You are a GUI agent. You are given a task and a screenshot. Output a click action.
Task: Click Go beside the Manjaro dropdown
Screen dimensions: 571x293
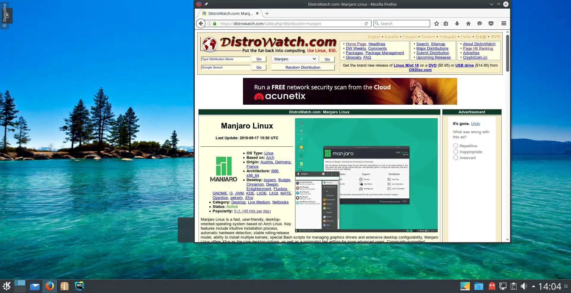point(327,59)
